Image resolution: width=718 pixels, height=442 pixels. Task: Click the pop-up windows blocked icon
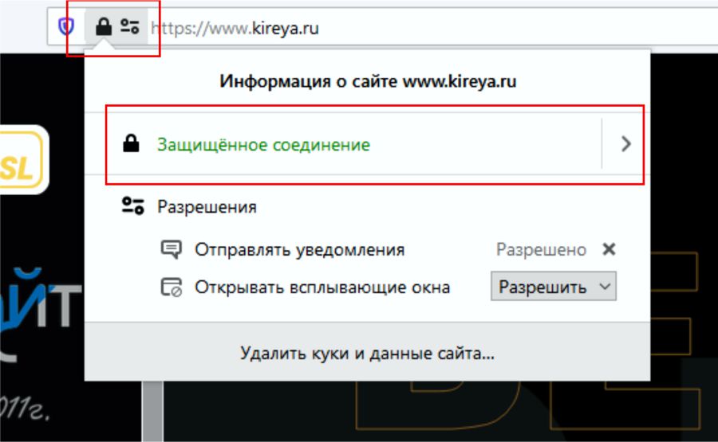(172, 287)
